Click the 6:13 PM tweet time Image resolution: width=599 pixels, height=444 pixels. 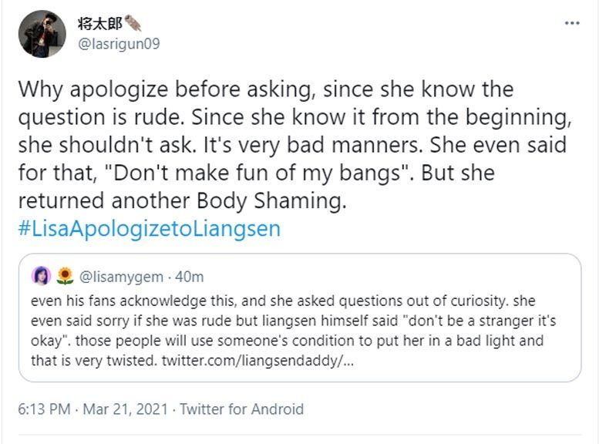43,409
